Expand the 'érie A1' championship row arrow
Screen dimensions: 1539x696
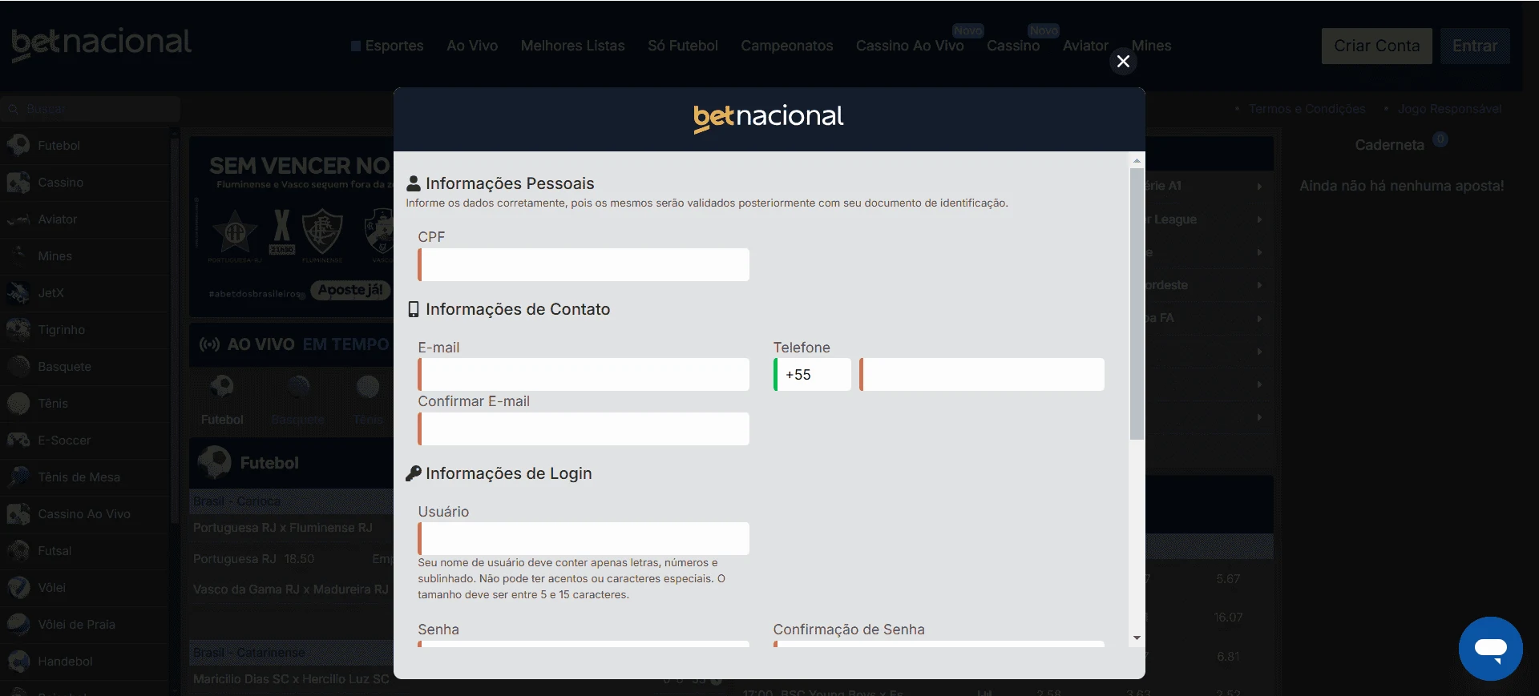click(1259, 186)
